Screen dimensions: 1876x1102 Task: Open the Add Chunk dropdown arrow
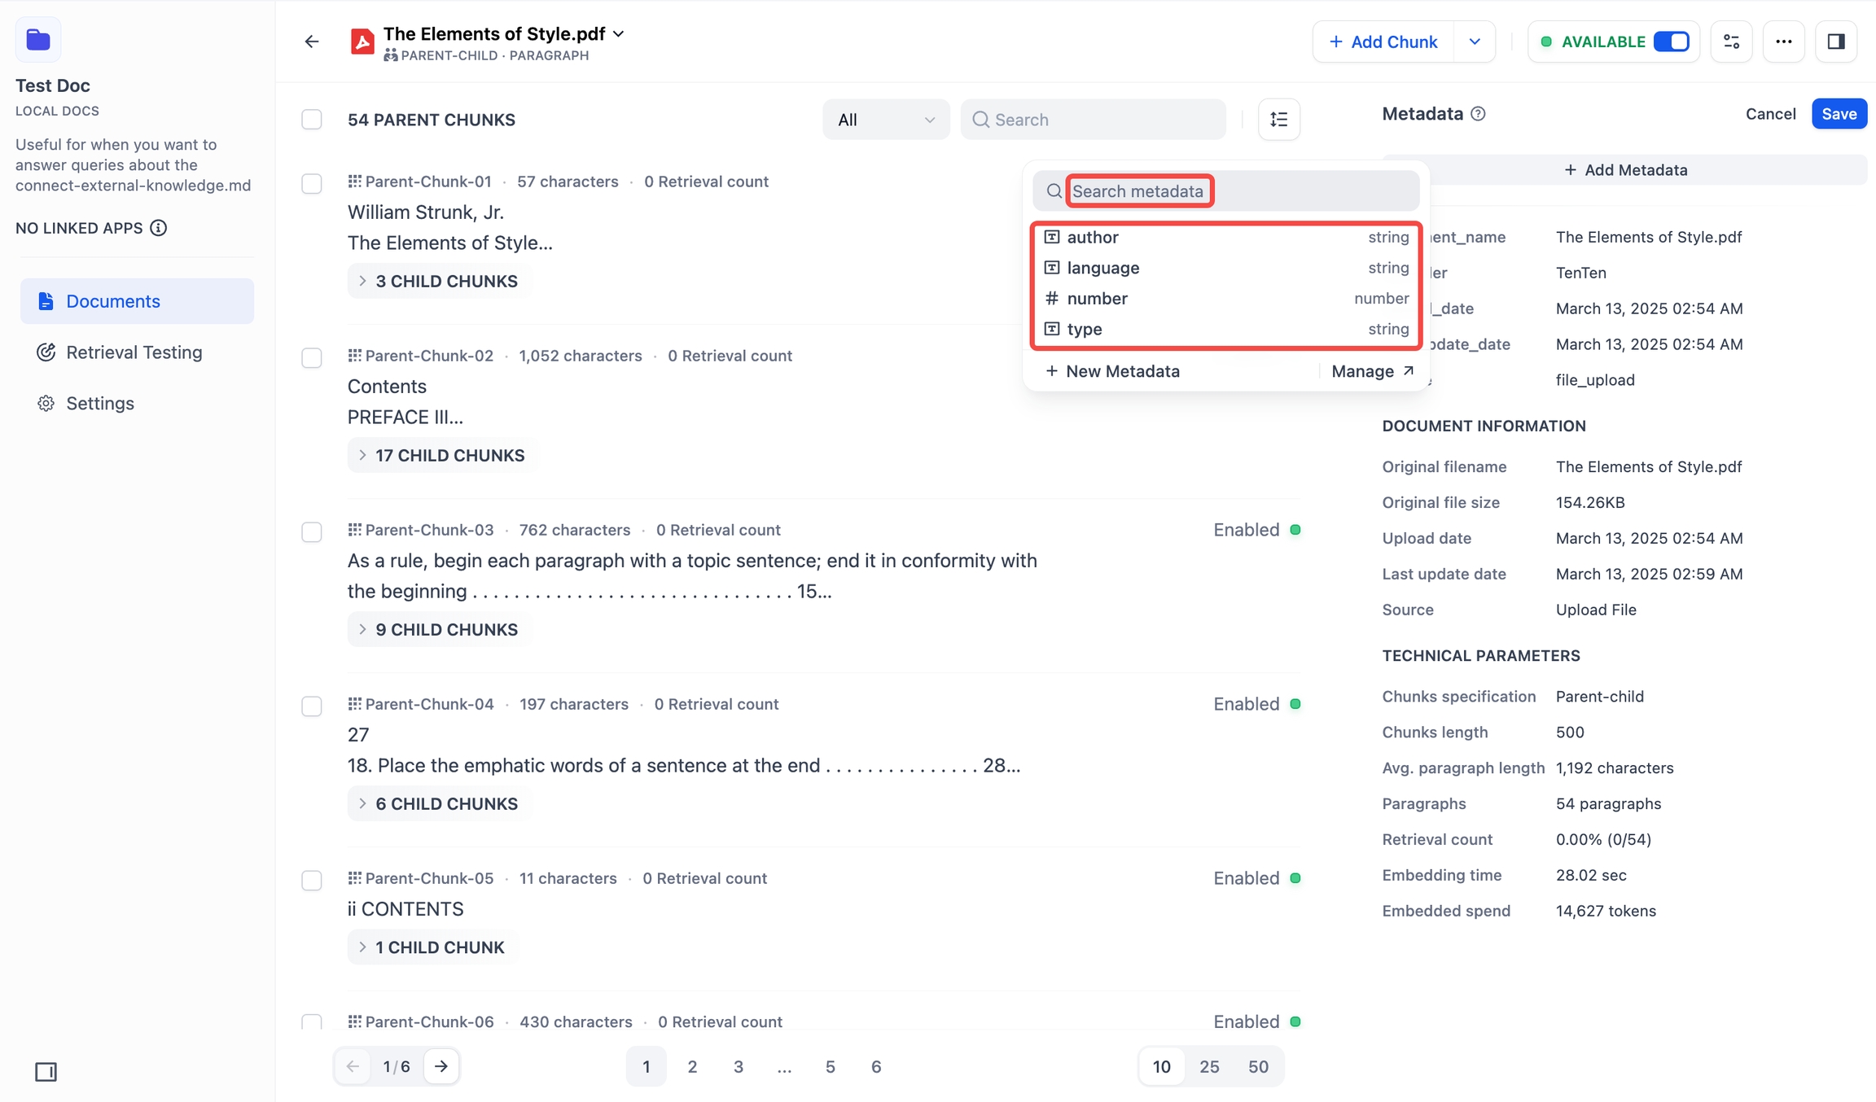point(1475,42)
